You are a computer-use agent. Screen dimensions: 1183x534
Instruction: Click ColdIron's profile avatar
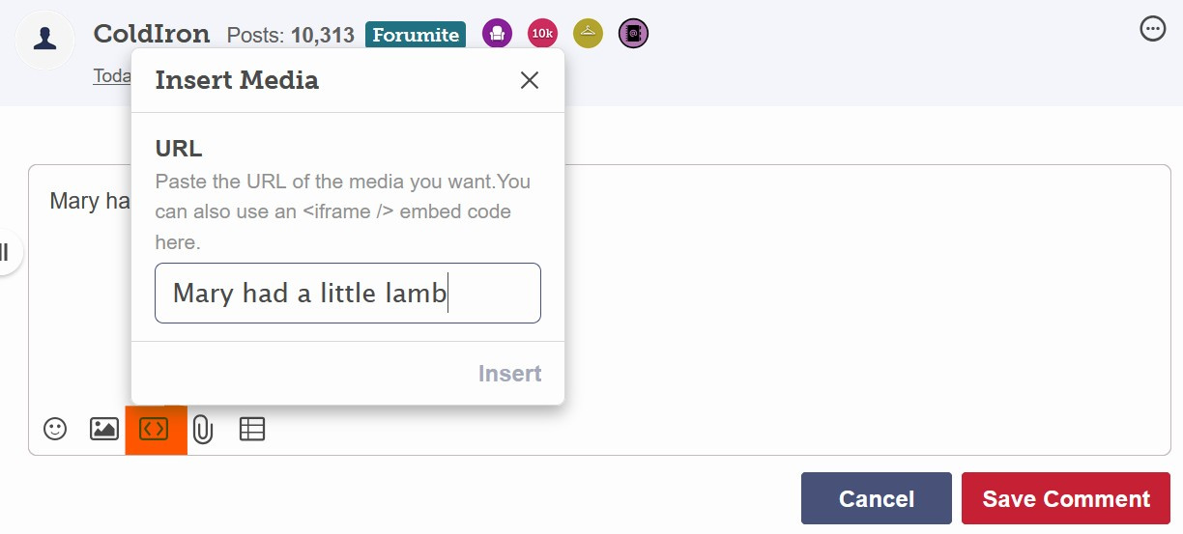[45, 40]
